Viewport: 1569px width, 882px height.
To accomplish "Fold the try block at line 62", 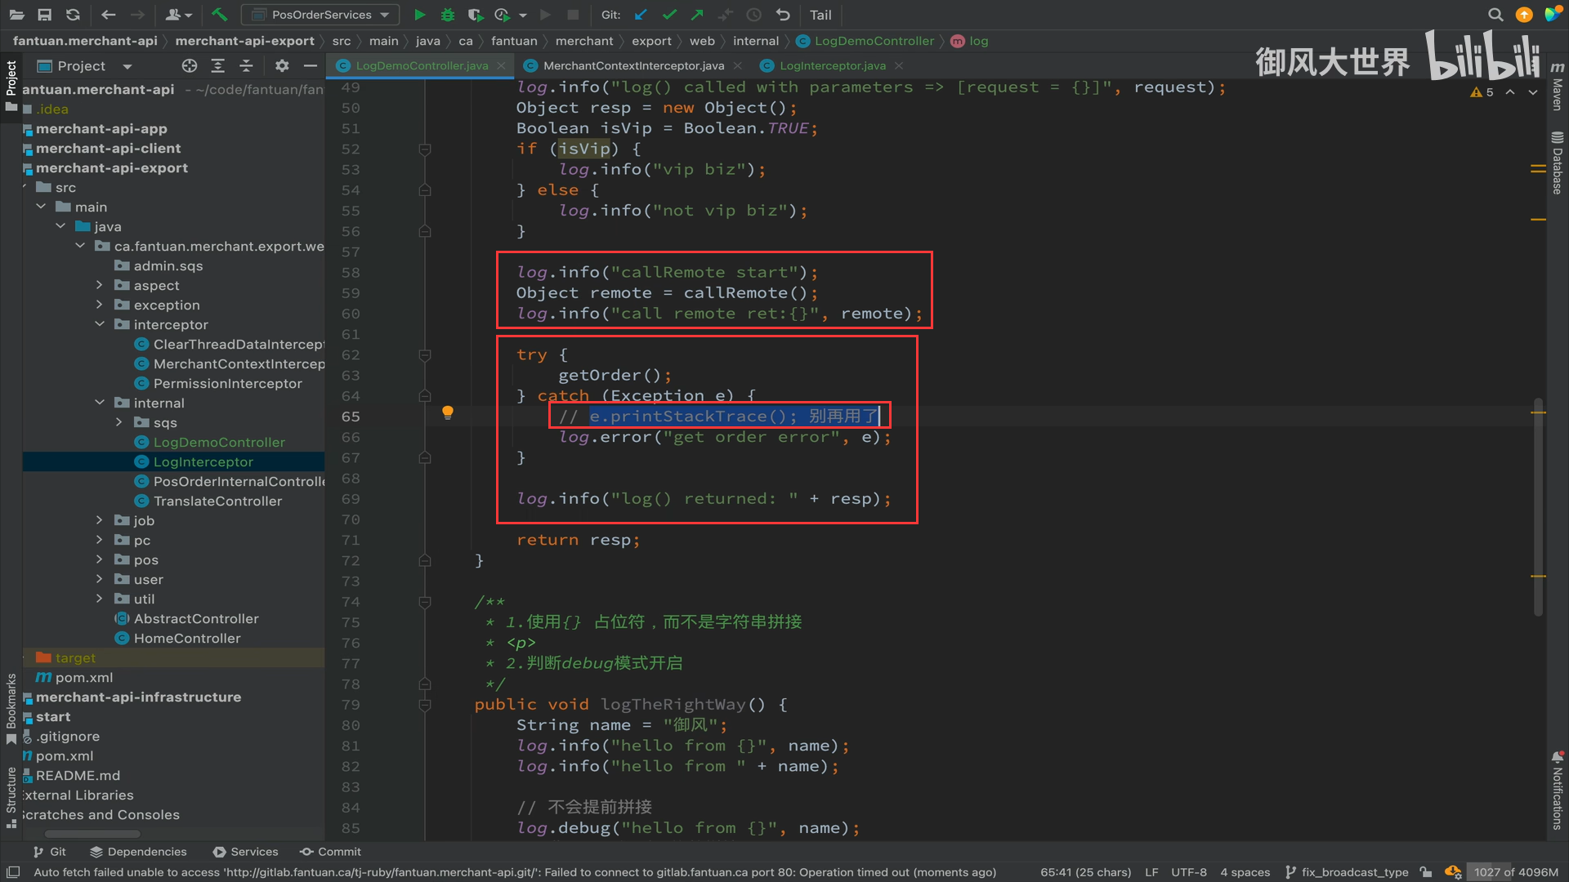I will [x=425, y=355].
